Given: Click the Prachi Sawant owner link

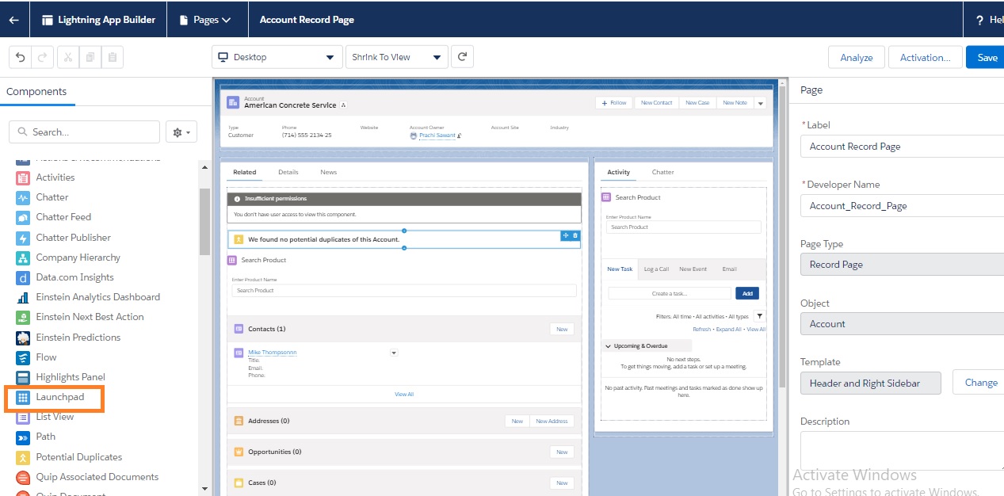Looking at the screenshot, I should [x=437, y=135].
